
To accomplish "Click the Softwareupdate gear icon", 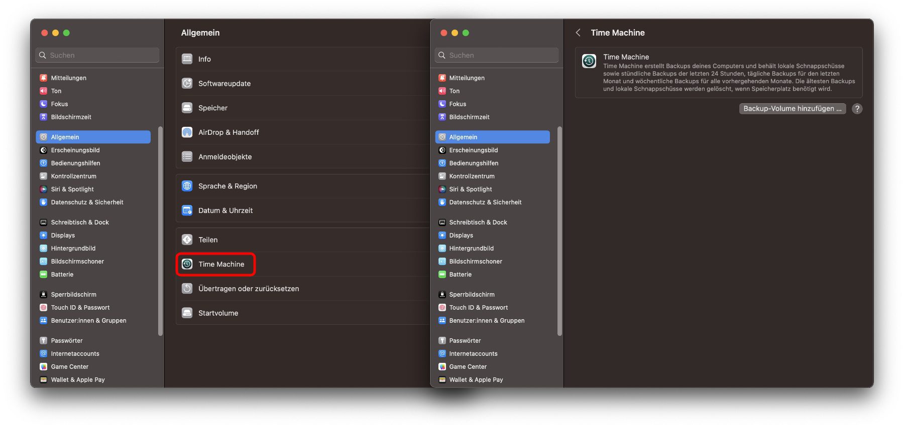I will [187, 83].
